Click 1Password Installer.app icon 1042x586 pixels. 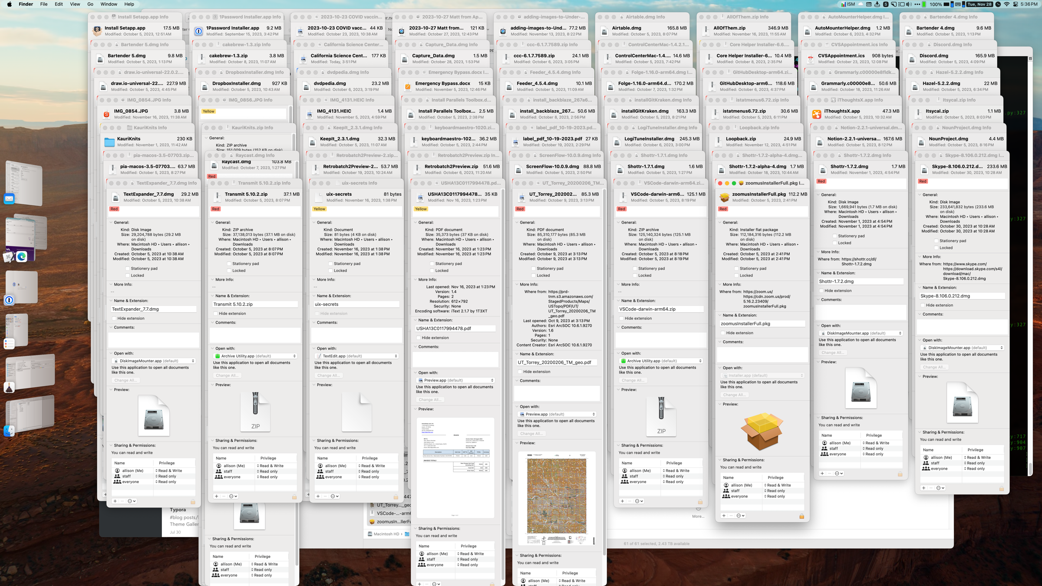click(198, 31)
